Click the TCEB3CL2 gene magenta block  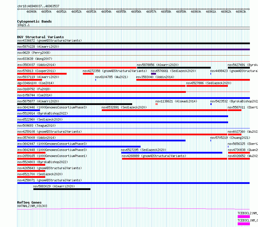[x=244, y=217]
